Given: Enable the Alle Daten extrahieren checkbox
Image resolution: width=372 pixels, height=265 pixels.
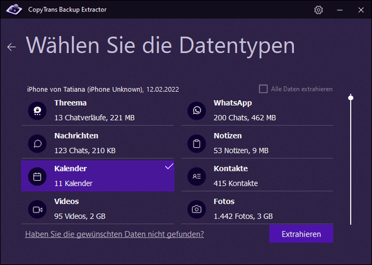Looking at the screenshot, I should coord(263,89).
